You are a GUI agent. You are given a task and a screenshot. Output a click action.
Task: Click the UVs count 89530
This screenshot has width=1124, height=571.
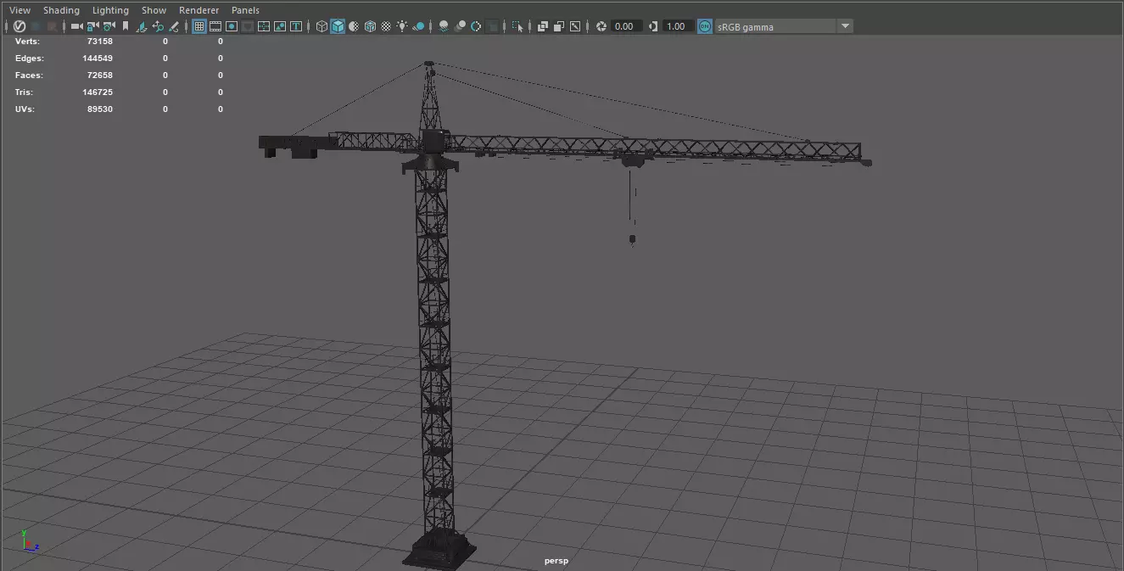coord(100,109)
